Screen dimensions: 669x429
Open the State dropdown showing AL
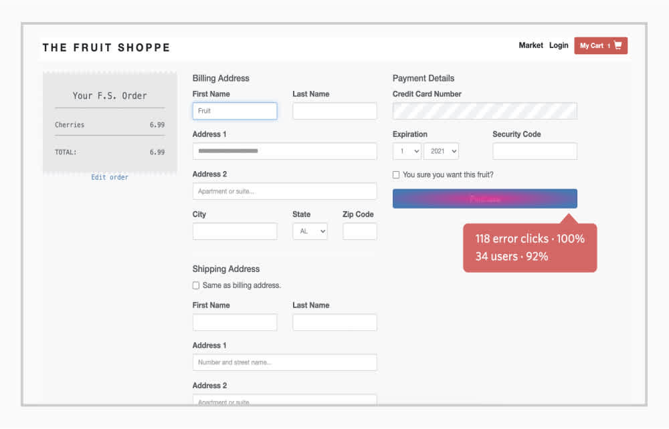310,231
